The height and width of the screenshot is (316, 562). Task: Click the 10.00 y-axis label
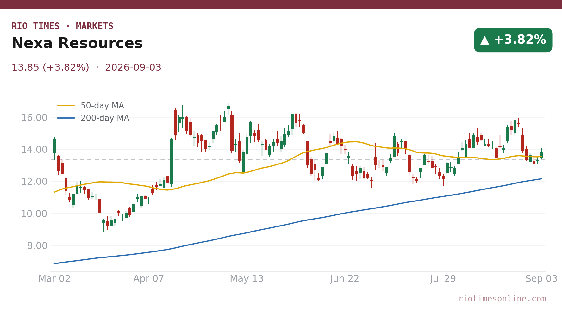tap(34, 214)
